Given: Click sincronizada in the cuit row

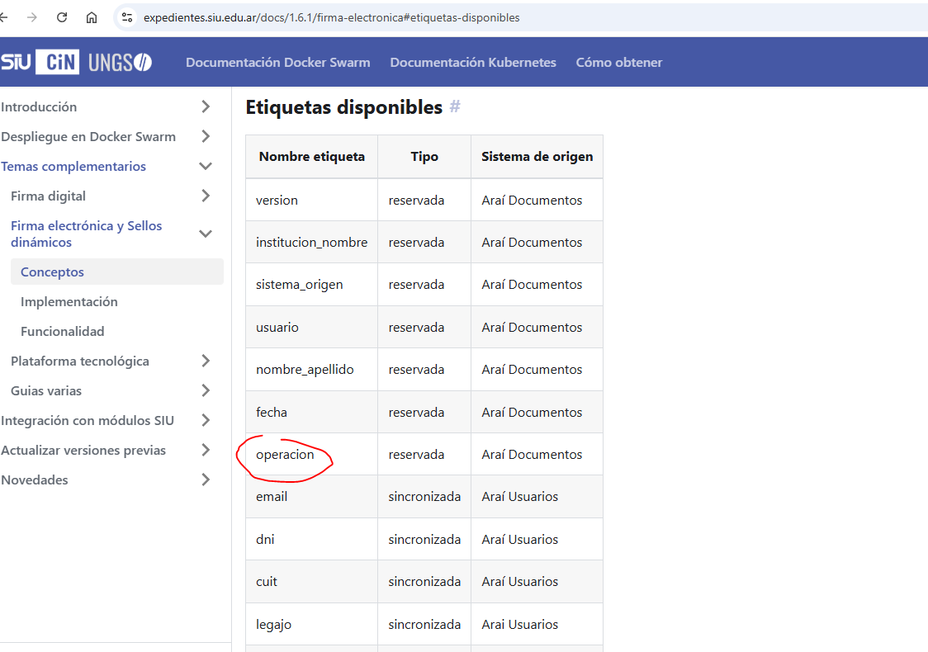Looking at the screenshot, I should click(x=424, y=582).
